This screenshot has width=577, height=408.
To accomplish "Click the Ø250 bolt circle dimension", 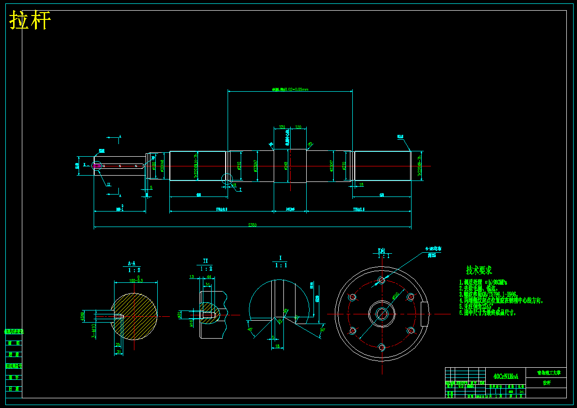I will (x=395, y=296).
